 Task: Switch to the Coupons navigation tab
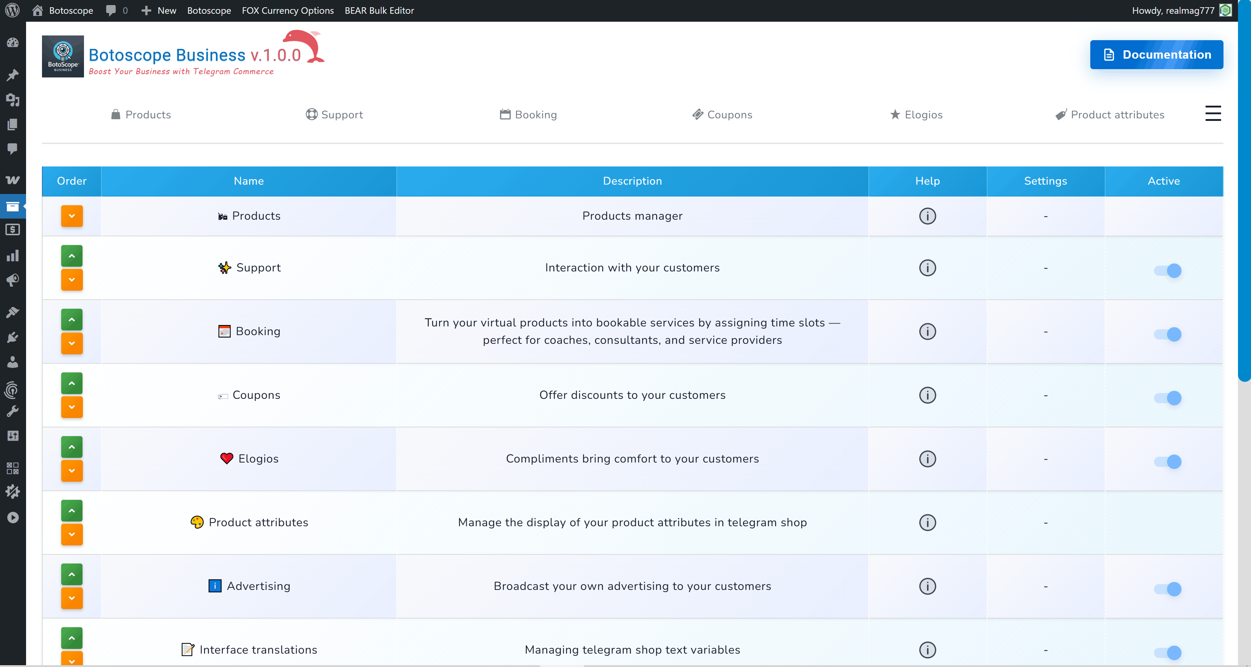(x=722, y=115)
